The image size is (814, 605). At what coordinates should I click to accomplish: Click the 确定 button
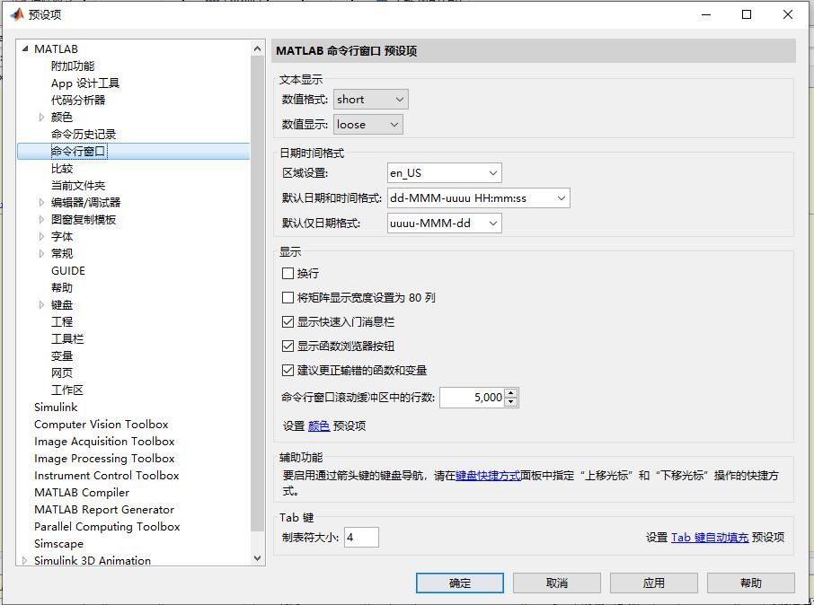click(x=459, y=583)
